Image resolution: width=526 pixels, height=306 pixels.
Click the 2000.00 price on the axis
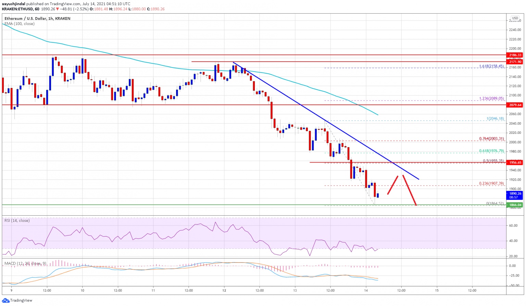click(x=515, y=142)
